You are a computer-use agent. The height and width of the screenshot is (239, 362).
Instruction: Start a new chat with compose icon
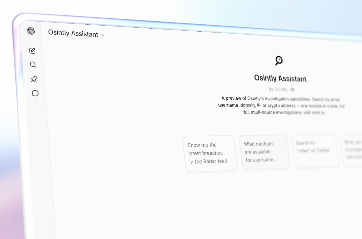[32, 51]
